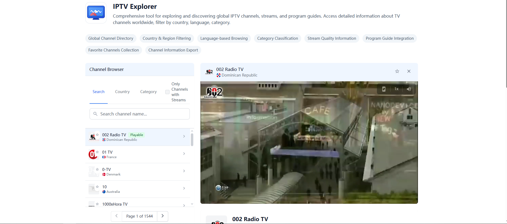Switch to the Category tab

(x=148, y=92)
